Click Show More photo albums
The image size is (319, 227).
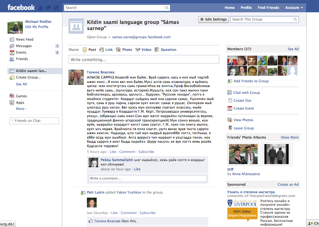pos(290,137)
